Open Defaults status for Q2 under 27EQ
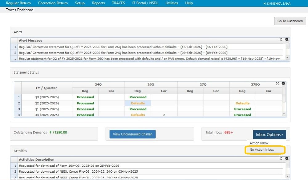This screenshot has height=180, width=308. pyautogui.click(x=243, y=104)
